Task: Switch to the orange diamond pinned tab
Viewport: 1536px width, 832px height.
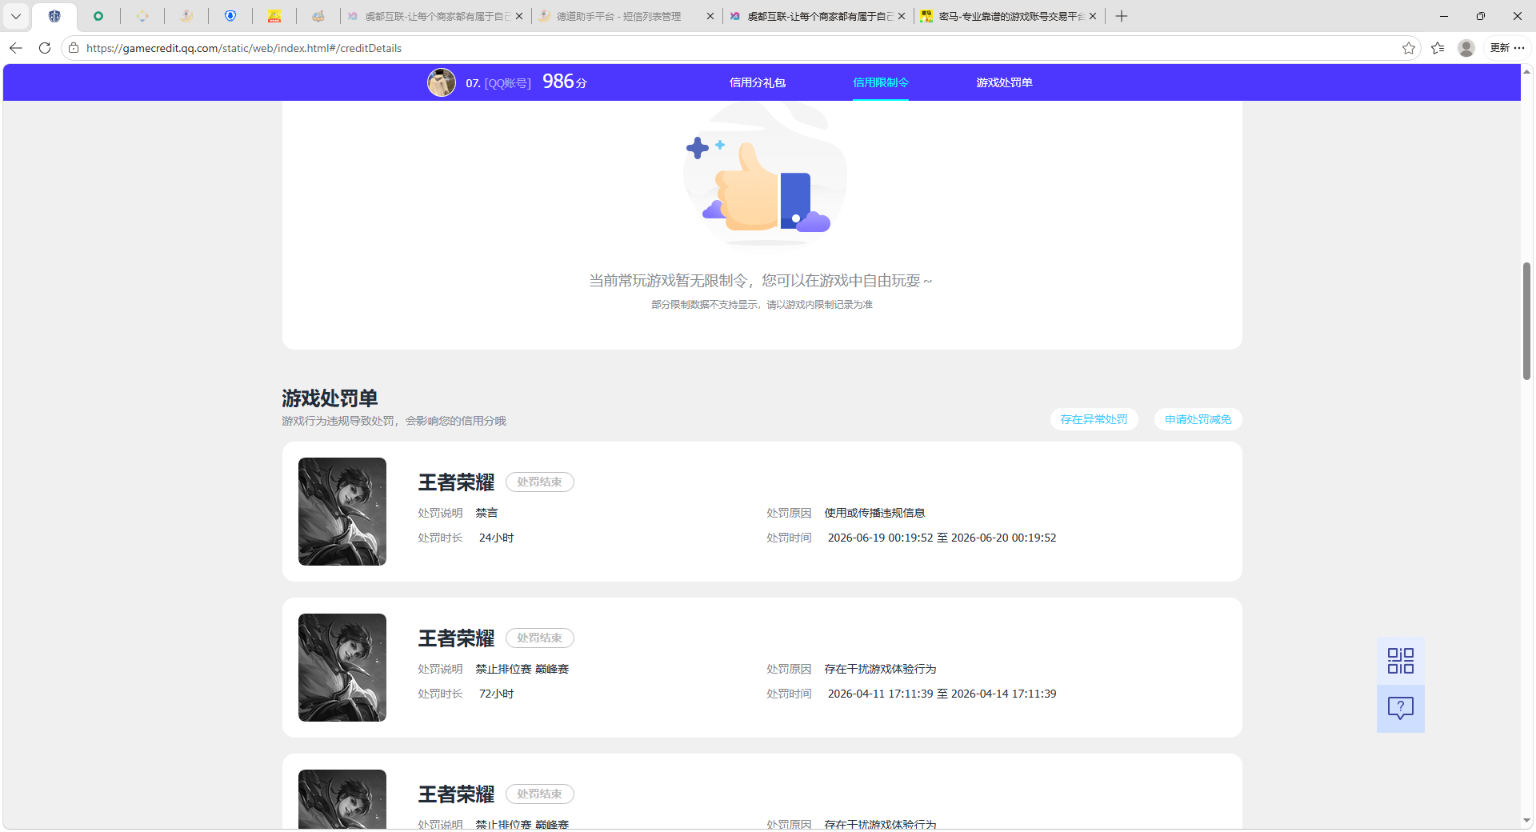Action: pos(142,16)
